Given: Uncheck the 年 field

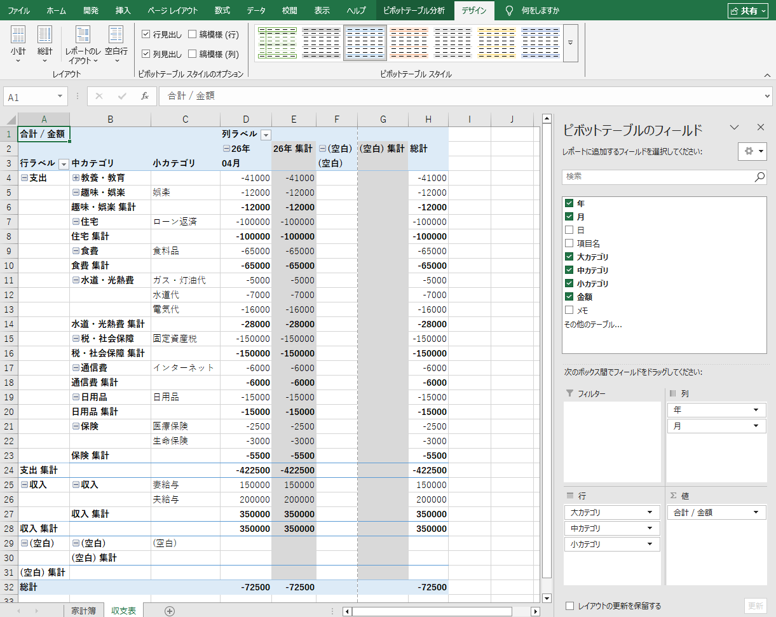Looking at the screenshot, I should [x=569, y=203].
